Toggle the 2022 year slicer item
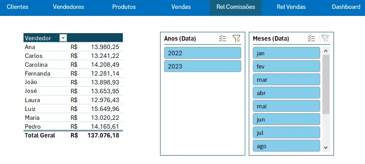Screen dimensions: 365x164 coord(203,53)
